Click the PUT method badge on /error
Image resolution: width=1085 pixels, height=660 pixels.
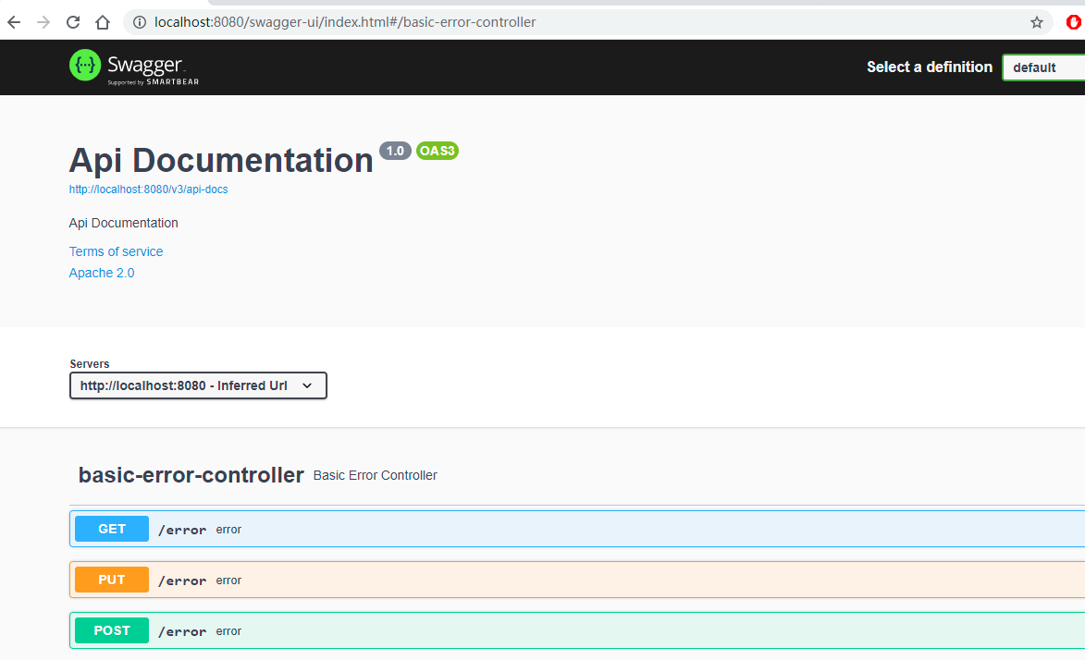(111, 579)
